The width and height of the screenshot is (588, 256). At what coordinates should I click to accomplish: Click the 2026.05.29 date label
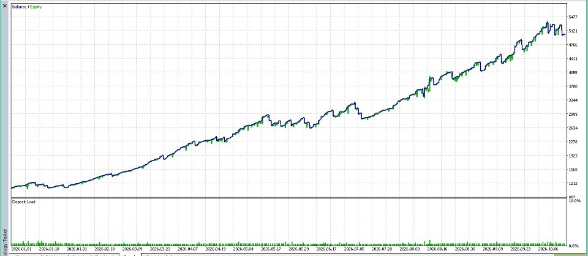(298, 249)
